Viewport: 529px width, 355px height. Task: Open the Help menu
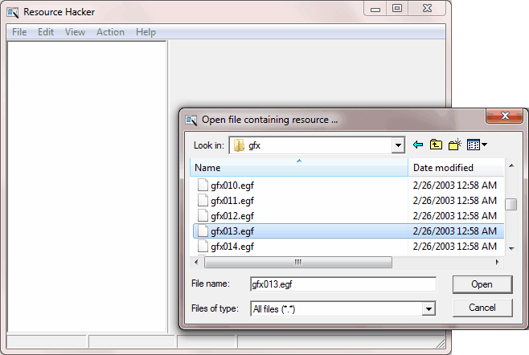click(x=146, y=32)
